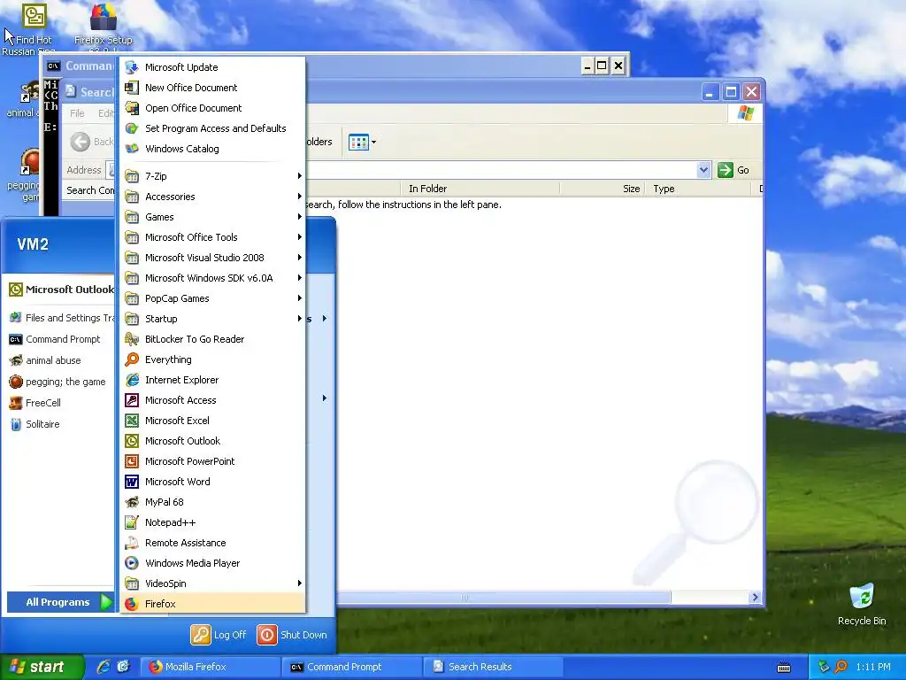Click the Remote Assistance icon
Viewport: 906px width, 680px height.
[x=132, y=543]
